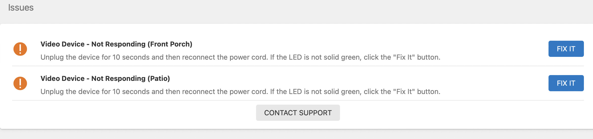593x139 pixels.
Task: Open the Contact Support button
Action: tap(298, 113)
